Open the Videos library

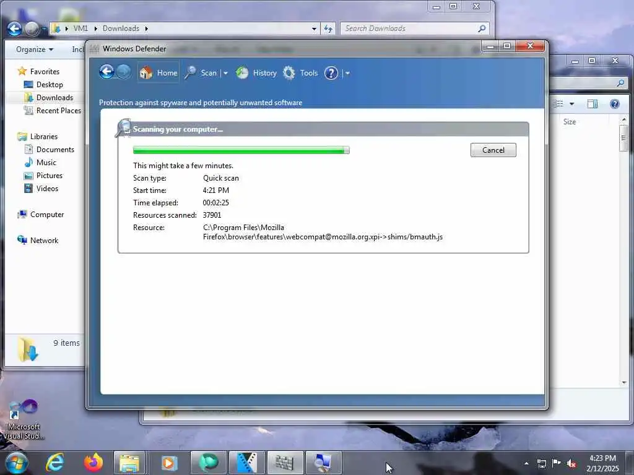(47, 188)
